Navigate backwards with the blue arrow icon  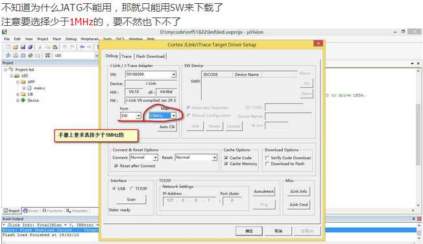point(82,47)
